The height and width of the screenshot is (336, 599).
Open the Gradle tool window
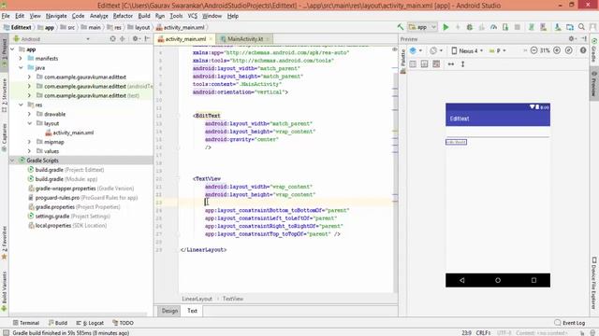coord(594,49)
